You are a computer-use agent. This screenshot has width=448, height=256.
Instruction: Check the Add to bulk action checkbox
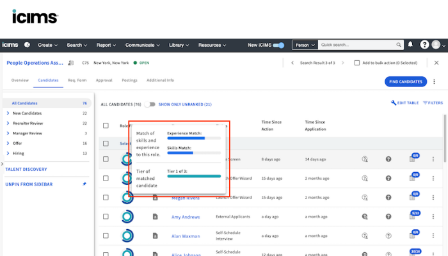[x=357, y=63]
